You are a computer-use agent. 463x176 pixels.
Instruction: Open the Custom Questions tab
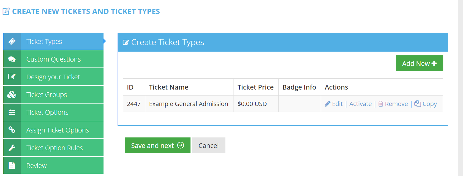53,59
